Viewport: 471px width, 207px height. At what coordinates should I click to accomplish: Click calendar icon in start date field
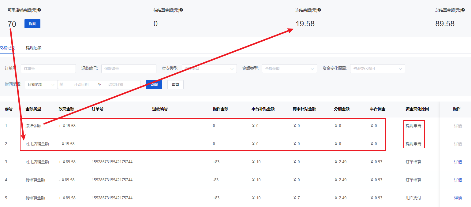(62, 85)
